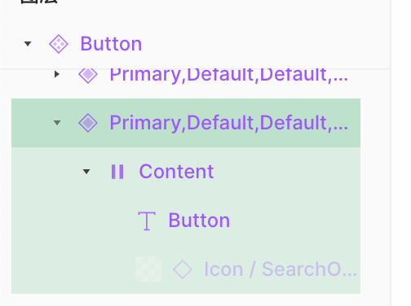Screen dimensions: 411x306
Task: Click the instance diamond icon for Icon / SearchO
Action: [x=183, y=269]
